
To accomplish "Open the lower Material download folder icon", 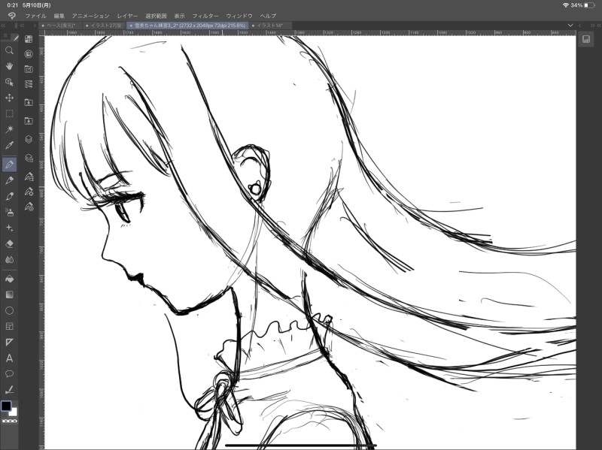I will coord(29,121).
